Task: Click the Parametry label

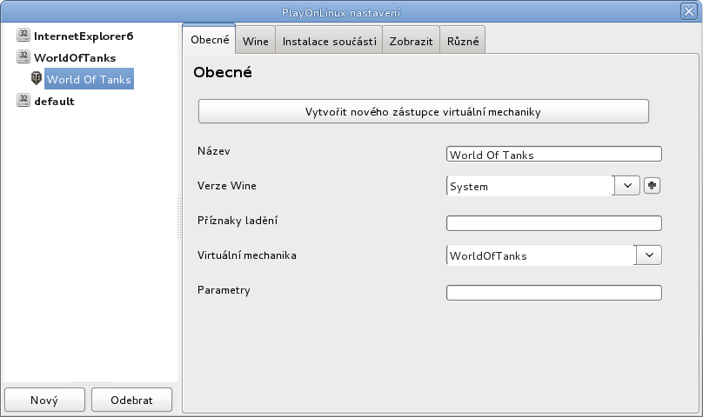Action: point(224,290)
